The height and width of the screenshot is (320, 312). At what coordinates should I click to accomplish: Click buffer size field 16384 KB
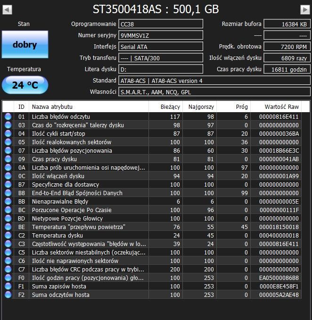pos(287,24)
